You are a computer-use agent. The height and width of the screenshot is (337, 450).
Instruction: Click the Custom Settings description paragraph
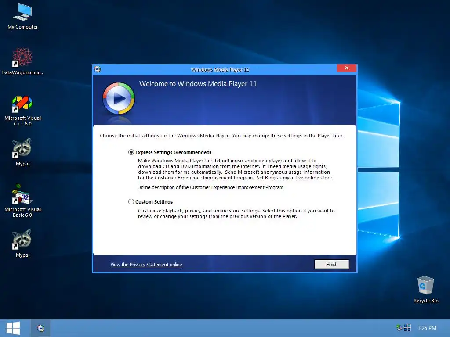[236, 214]
